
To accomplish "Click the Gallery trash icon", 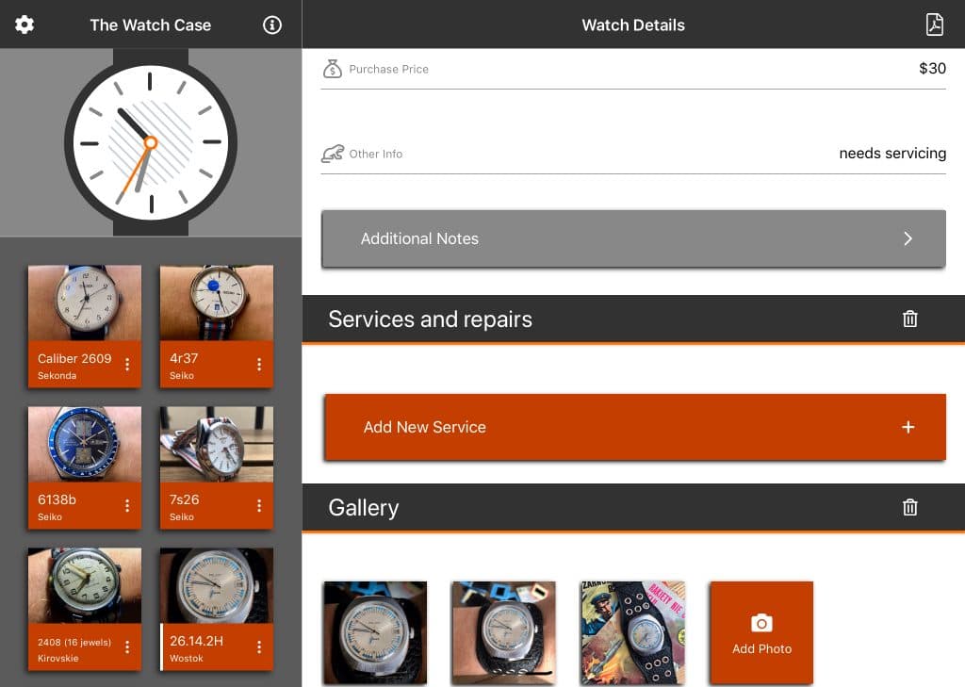I will [x=909, y=508].
